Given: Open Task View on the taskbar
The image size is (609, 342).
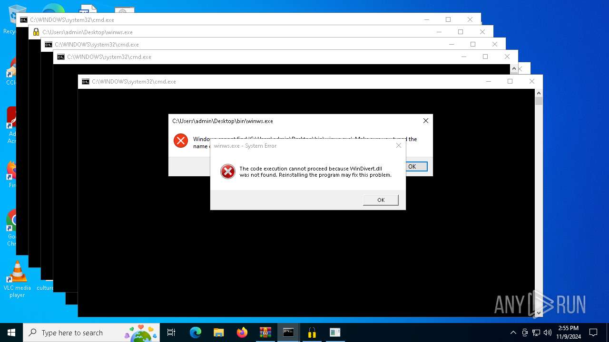Looking at the screenshot, I should point(171,332).
